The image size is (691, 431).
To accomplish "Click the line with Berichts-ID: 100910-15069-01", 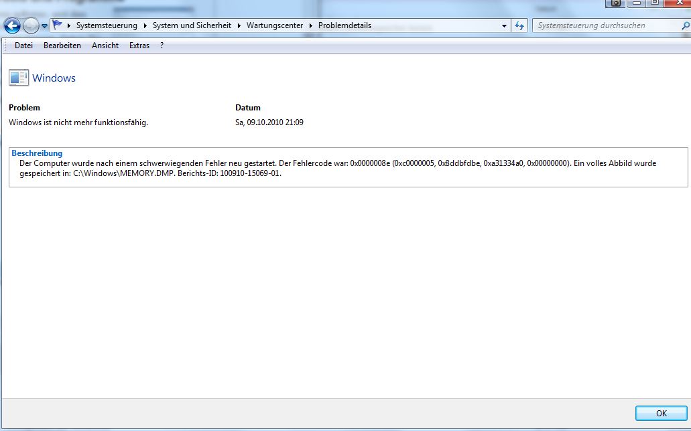I will 150,173.
